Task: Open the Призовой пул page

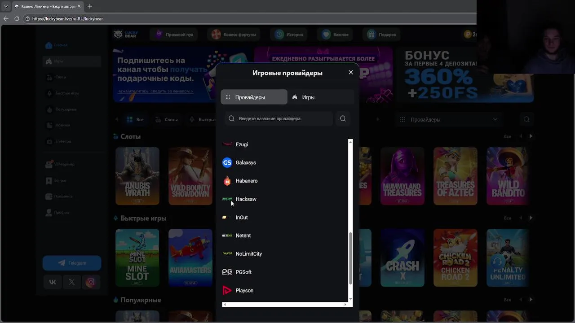Action: pyautogui.click(x=174, y=35)
